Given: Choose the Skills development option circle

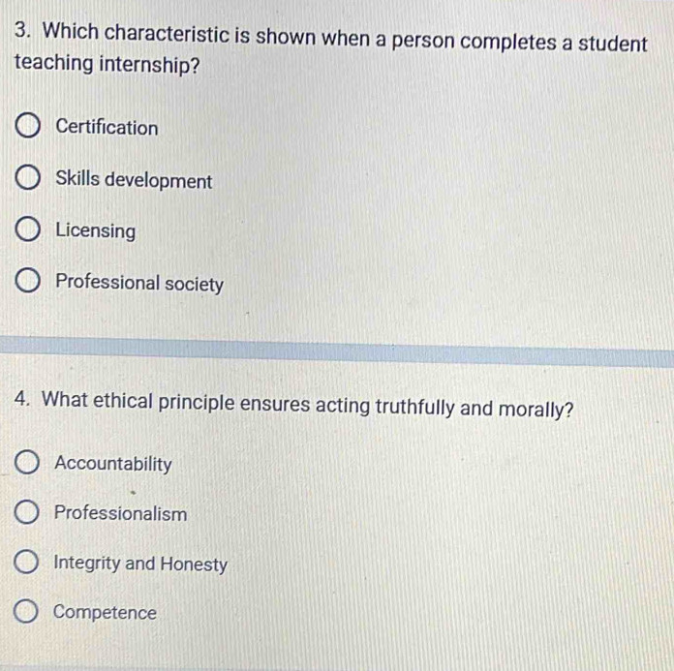Looking at the screenshot, I should tap(27, 177).
